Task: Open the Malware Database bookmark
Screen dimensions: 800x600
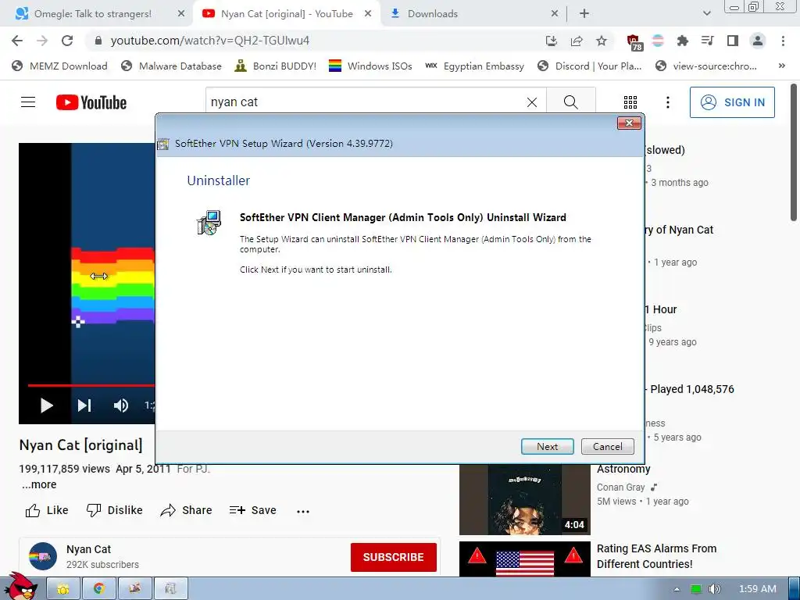Action: pyautogui.click(x=171, y=66)
